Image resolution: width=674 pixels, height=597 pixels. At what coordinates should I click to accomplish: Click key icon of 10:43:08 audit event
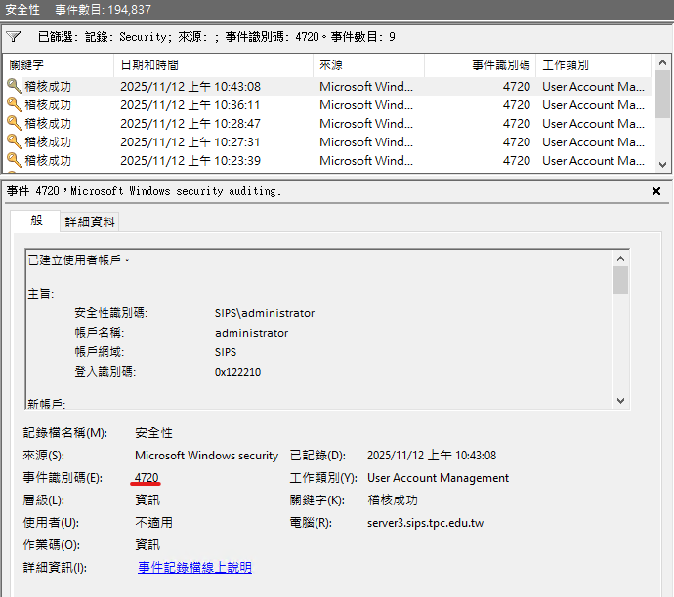click(x=14, y=86)
